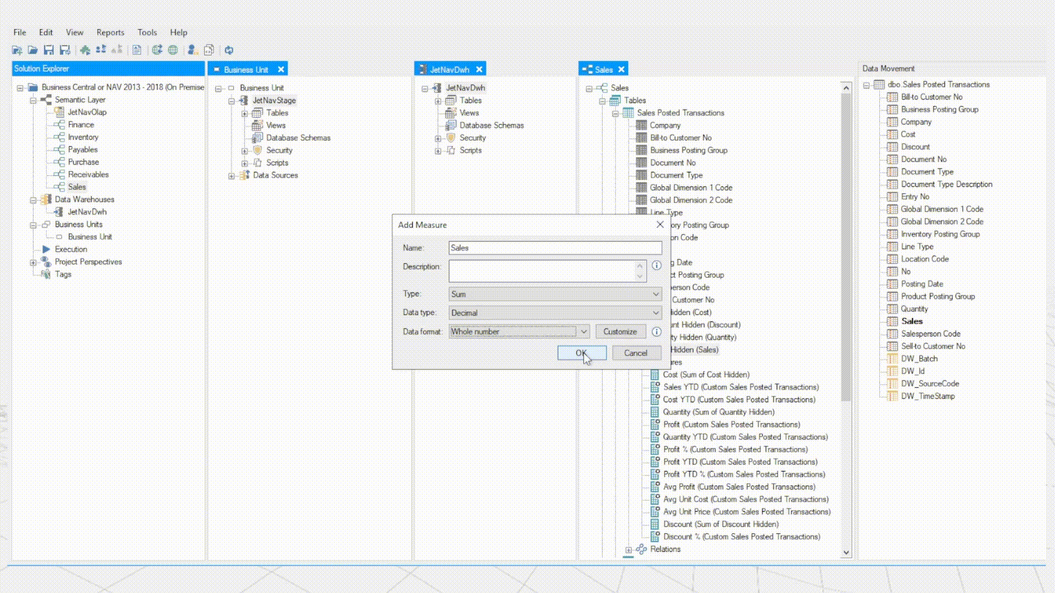
Task: Click the New Project folder icon in toolbar
Action: tap(17, 50)
